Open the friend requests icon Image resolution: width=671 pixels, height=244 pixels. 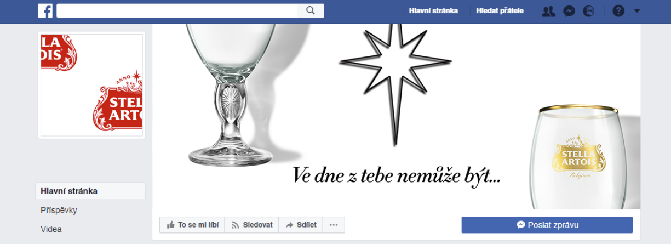(549, 11)
